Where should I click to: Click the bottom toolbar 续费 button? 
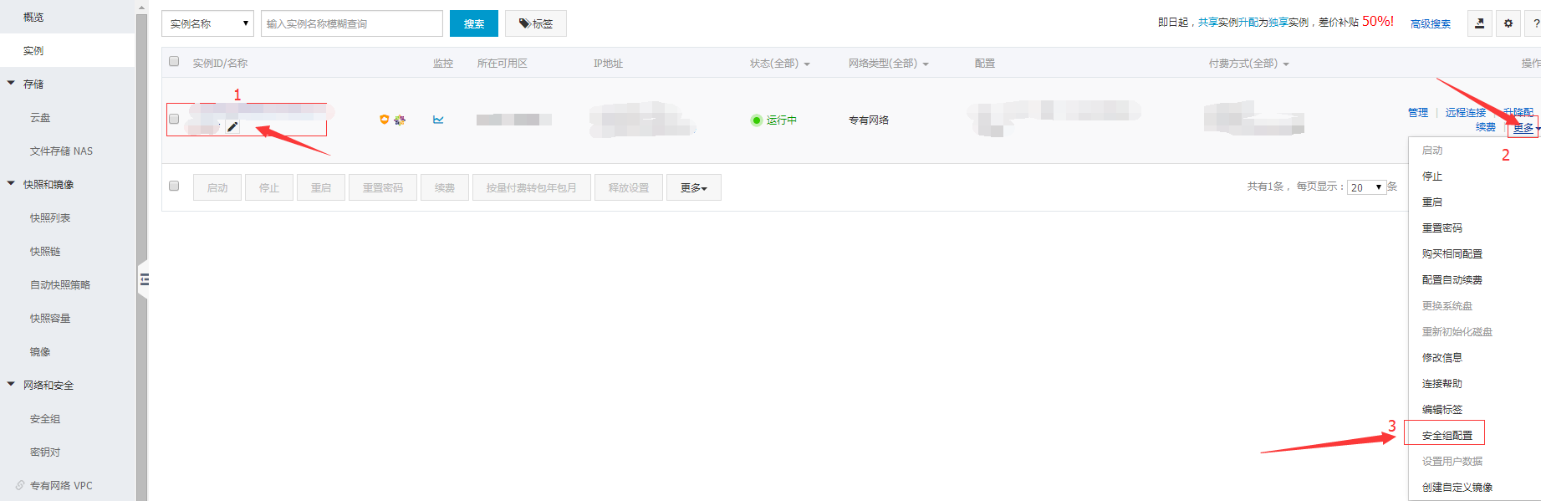pos(445,187)
